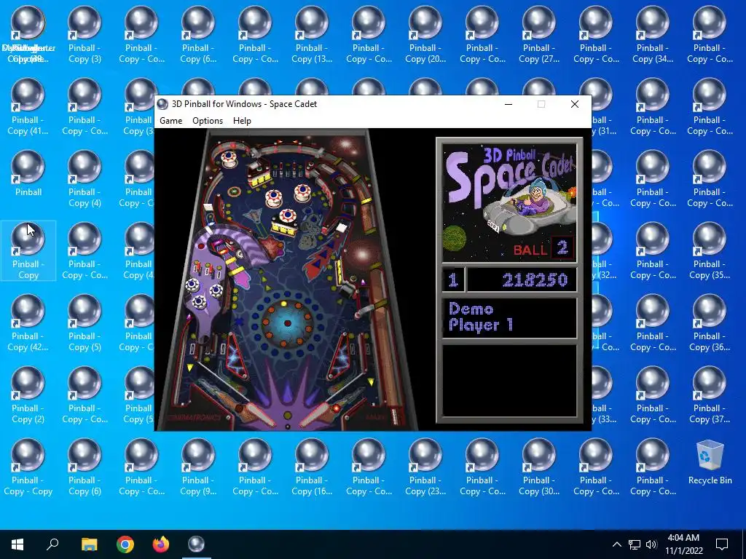Click the BALL 2 counter display
Screen dimensions: 746x559
(x=543, y=249)
